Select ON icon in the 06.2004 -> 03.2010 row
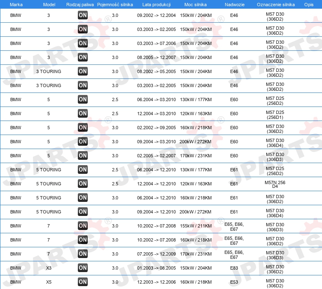The image size is (322, 289). pyautogui.click(x=83, y=99)
